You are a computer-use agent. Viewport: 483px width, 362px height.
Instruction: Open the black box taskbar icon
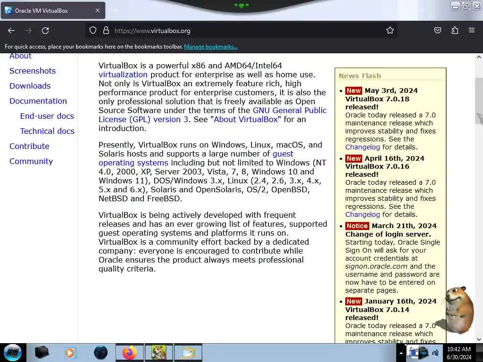(42, 353)
